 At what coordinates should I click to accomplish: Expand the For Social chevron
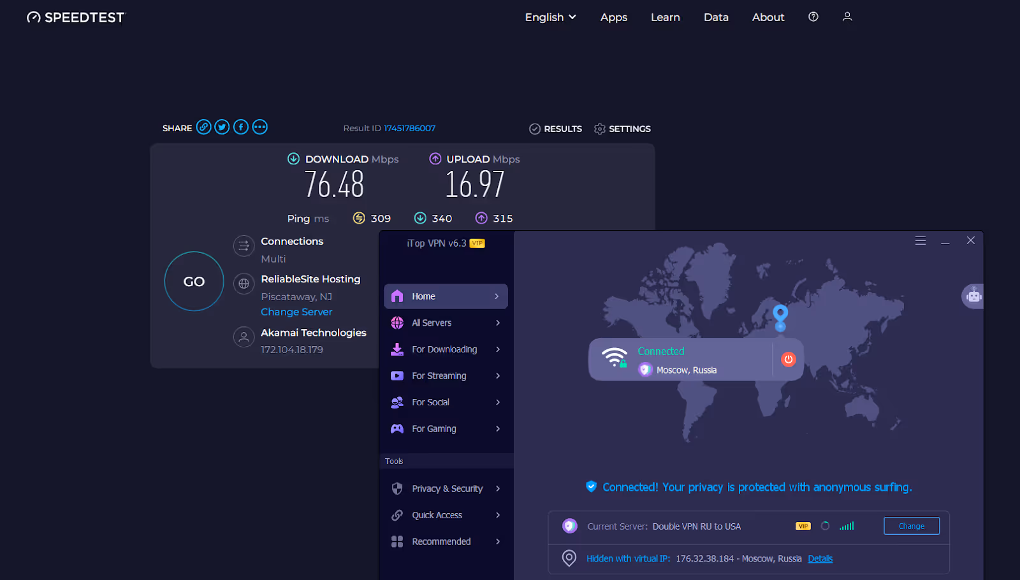click(497, 402)
